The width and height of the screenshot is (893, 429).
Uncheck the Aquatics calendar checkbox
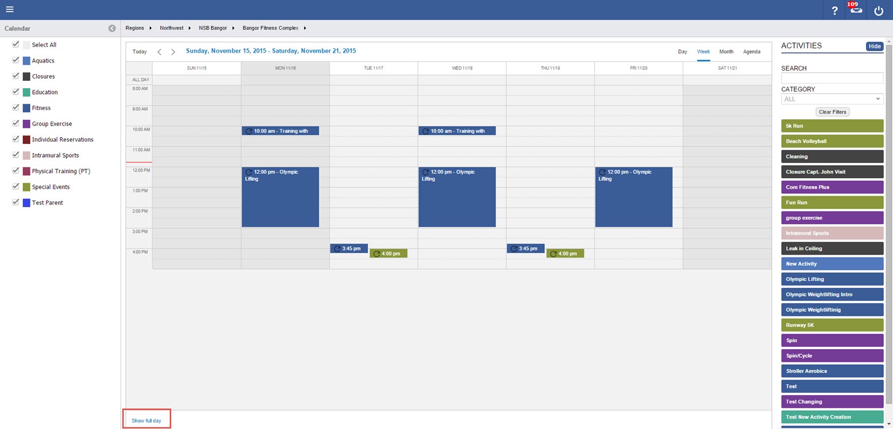tap(16, 60)
